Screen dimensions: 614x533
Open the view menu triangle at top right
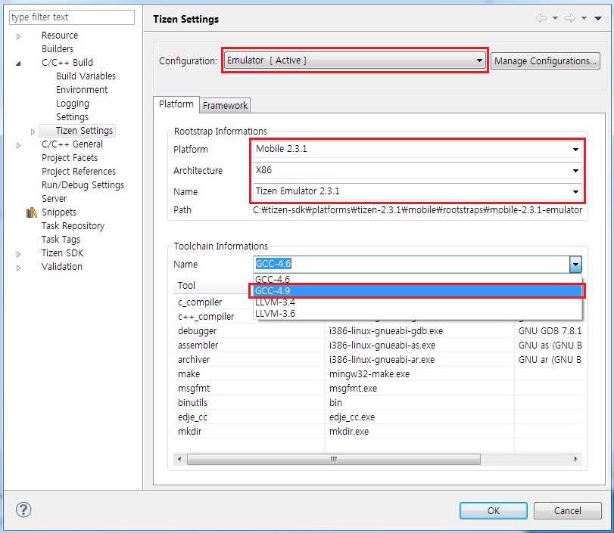(x=598, y=18)
